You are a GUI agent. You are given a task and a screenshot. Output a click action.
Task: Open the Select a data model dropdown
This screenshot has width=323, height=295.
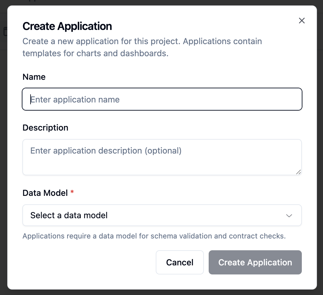tap(162, 215)
